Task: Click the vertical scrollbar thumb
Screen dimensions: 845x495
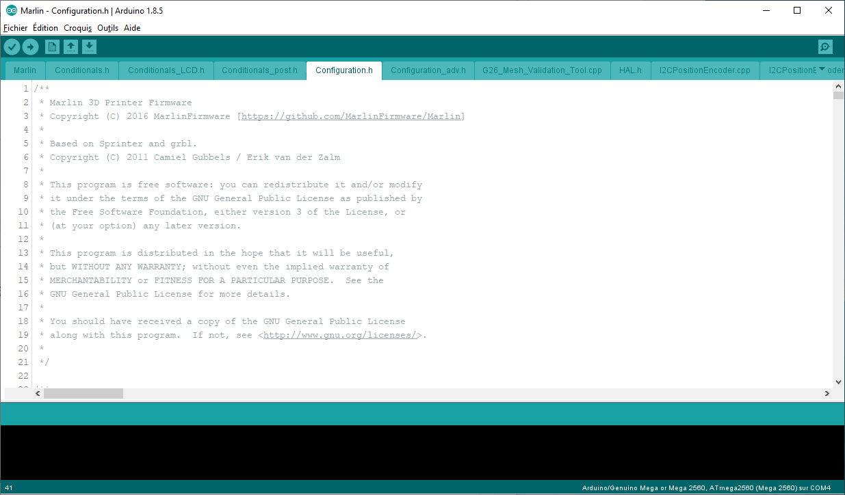Action: pyautogui.click(x=838, y=96)
